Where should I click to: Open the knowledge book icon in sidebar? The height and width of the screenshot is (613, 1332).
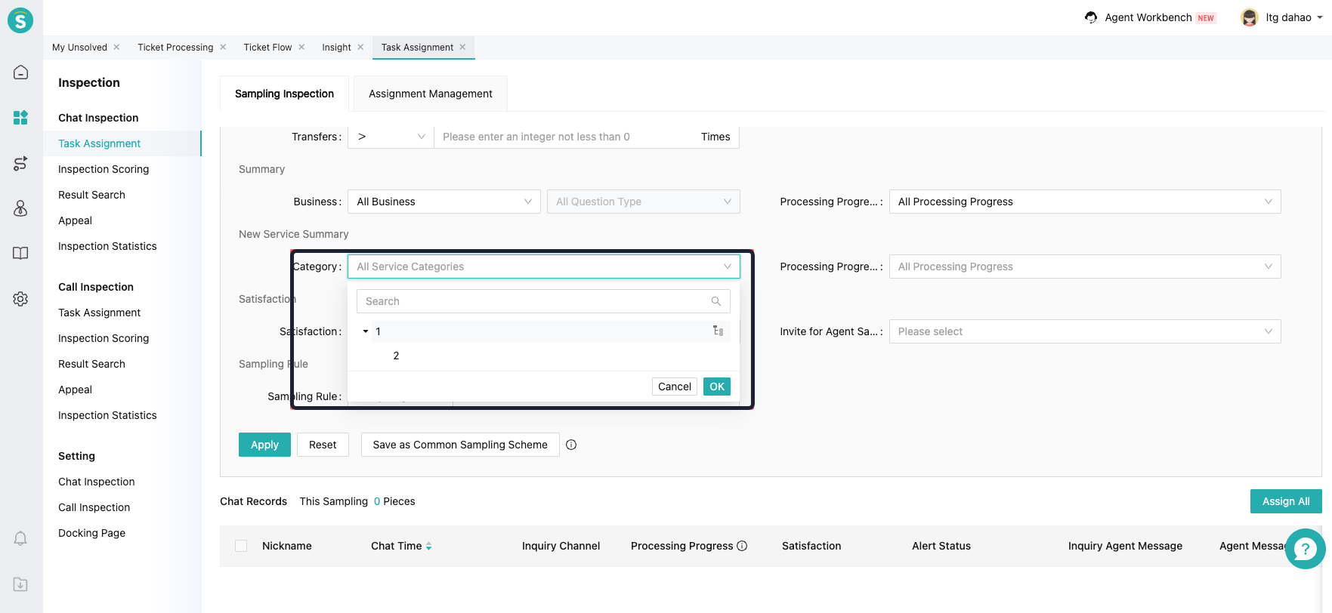20,254
